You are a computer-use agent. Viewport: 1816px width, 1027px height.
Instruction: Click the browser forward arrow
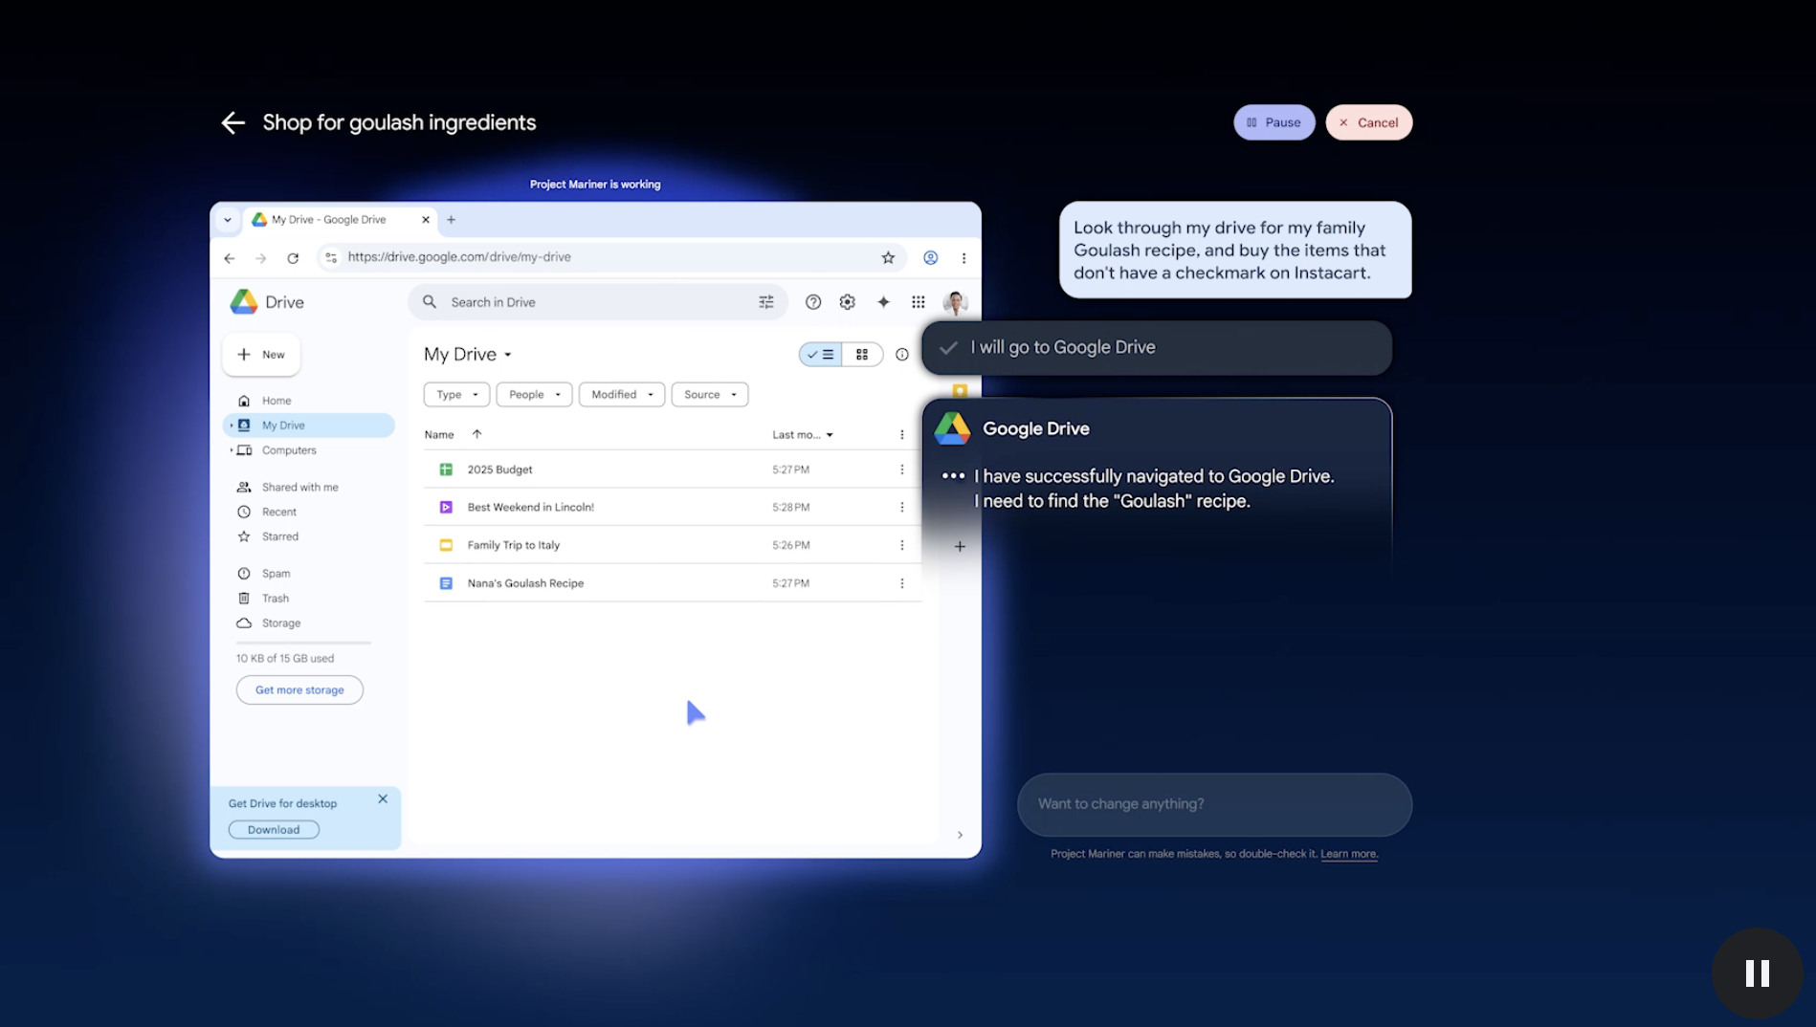pos(260,258)
